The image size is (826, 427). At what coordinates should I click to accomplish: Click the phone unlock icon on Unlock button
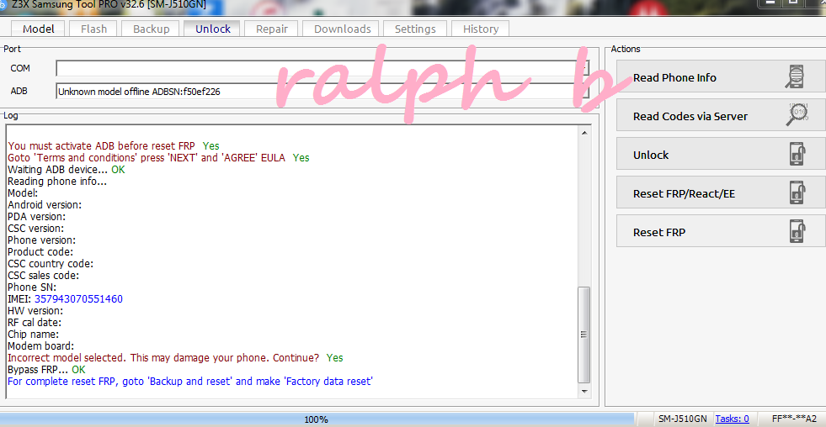pyautogui.click(x=797, y=154)
